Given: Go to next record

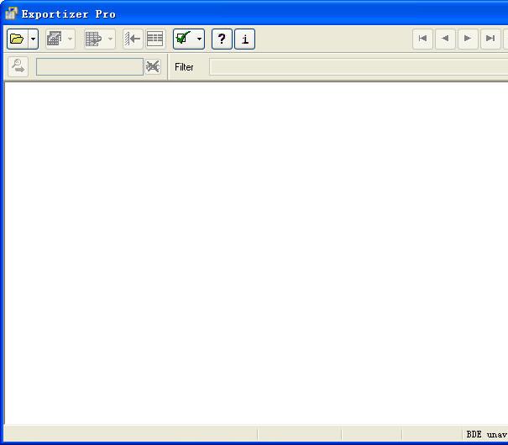Looking at the screenshot, I should tap(468, 39).
